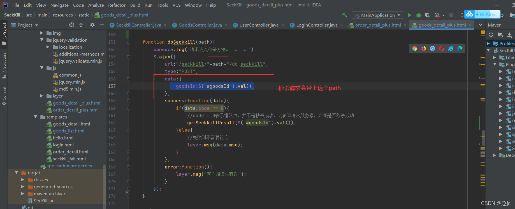Viewport: 515px width, 209px height.
Task: Expand the Maven Profiles node
Action: (488, 43)
